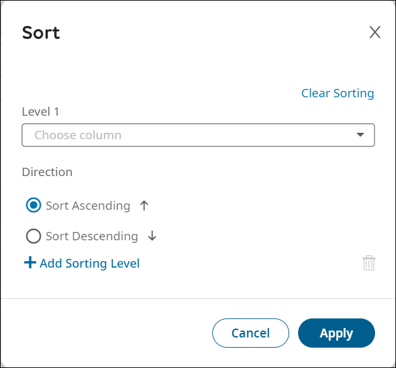Image resolution: width=396 pixels, height=368 pixels.
Task: Click the dropdown caret in Level 1 field
Action: pos(360,135)
